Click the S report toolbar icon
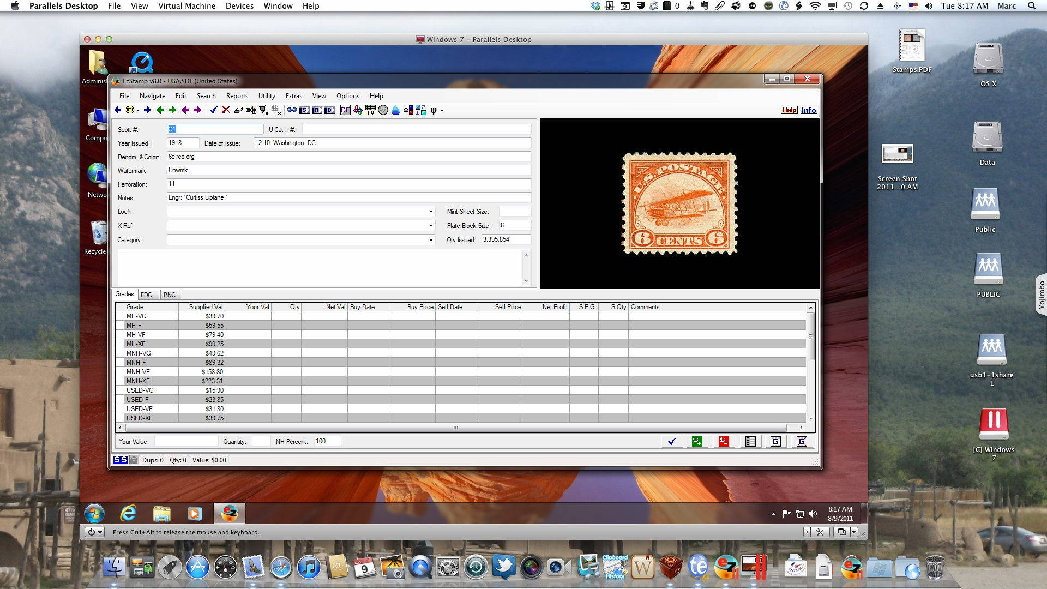 point(304,110)
